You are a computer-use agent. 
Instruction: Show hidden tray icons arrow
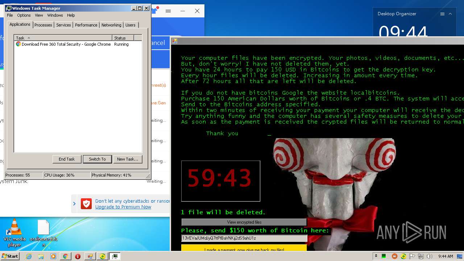click(x=376, y=256)
